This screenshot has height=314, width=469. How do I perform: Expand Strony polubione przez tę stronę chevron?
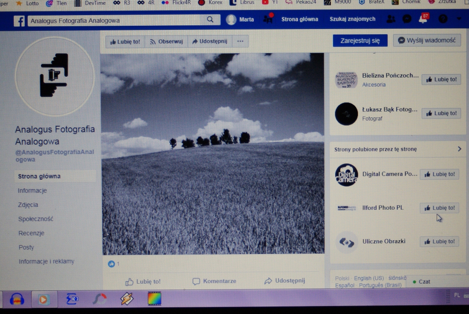coord(459,149)
